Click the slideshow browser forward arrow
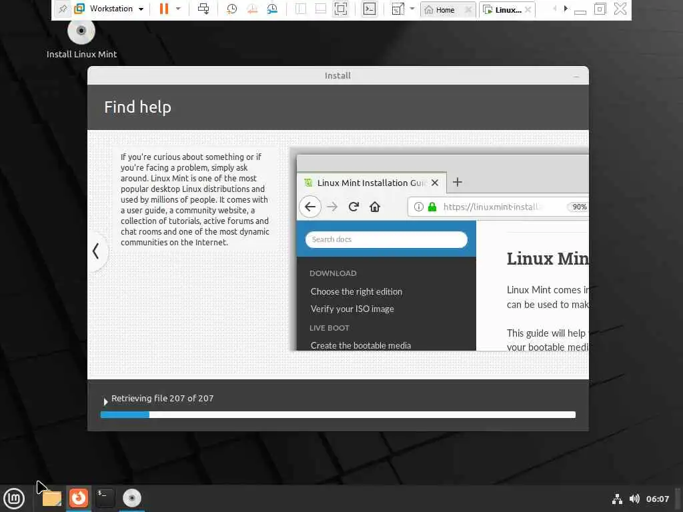The image size is (683, 512). pos(332,207)
